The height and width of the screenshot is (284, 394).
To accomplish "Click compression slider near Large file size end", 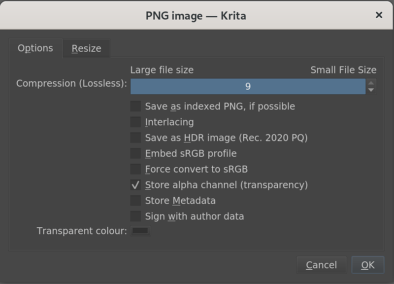I will click(x=143, y=86).
